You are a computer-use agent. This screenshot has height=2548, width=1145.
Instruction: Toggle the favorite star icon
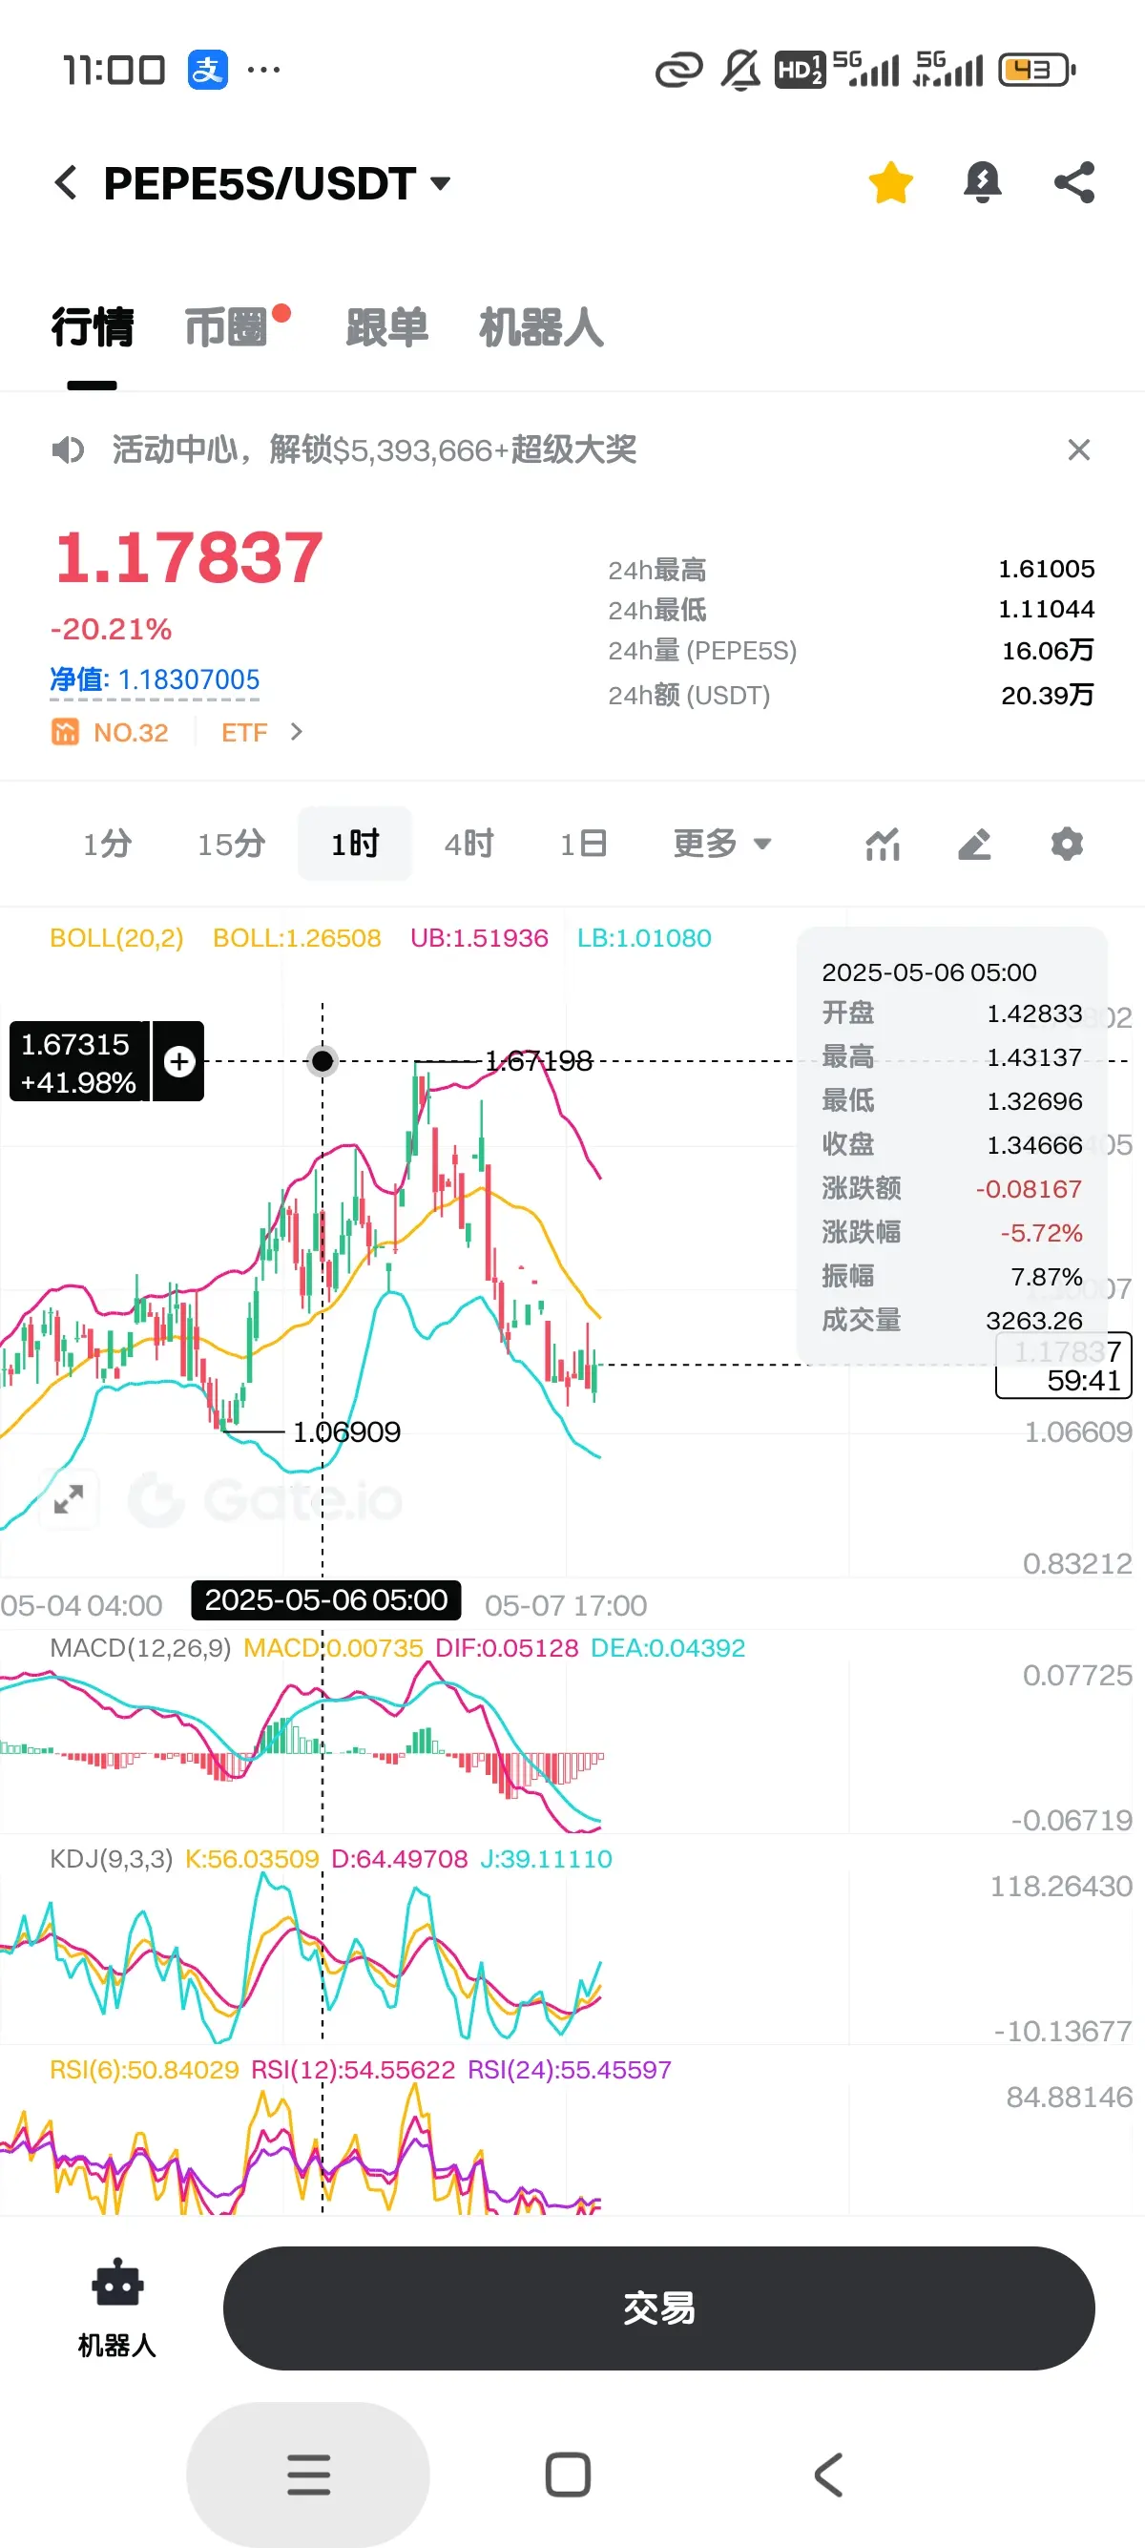point(891,183)
